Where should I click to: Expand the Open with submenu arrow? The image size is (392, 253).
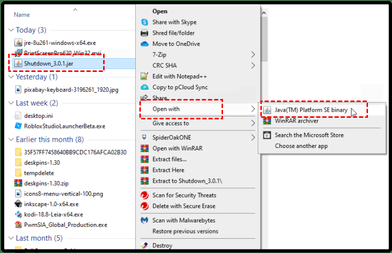pyautogui.click(x=253, y=109)
